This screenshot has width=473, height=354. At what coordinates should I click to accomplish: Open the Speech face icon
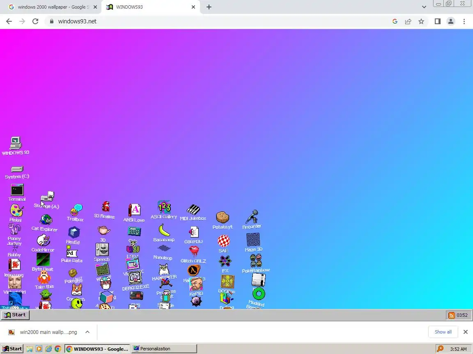102,250
